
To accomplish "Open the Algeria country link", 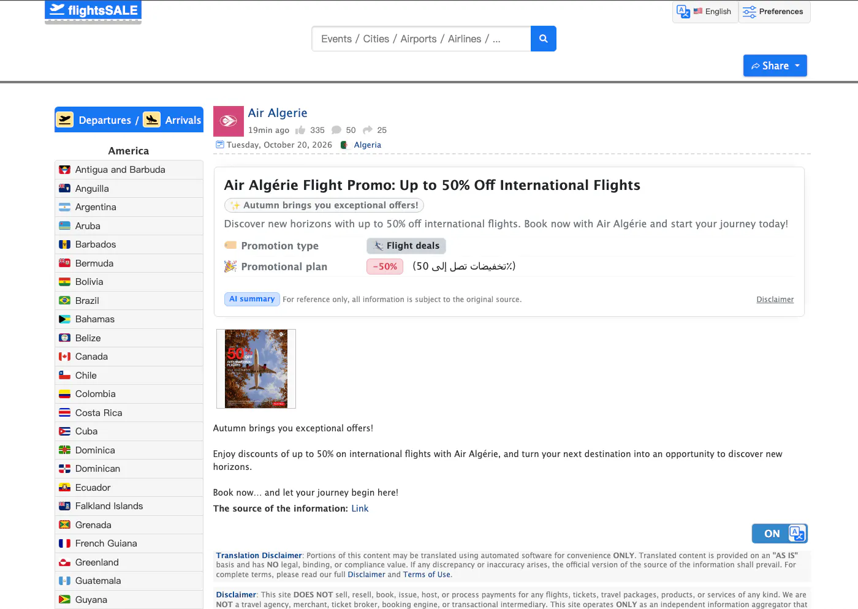I will coord(367,145).
